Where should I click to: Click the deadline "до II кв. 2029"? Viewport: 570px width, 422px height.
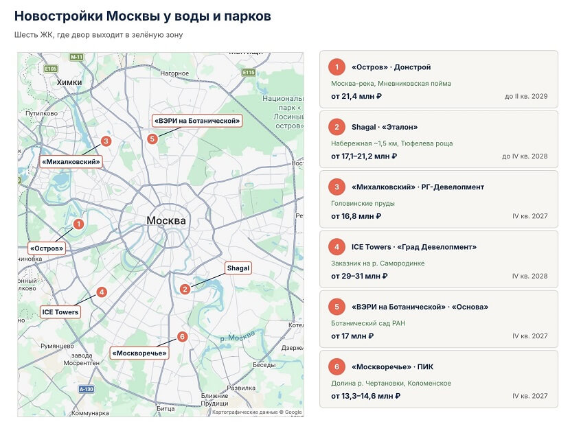(526, 96)
